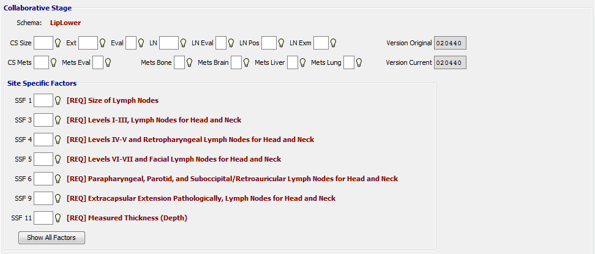595x254 pixels.
Task: Open lightbulb lookup next to Eval field
Action: 141,43
